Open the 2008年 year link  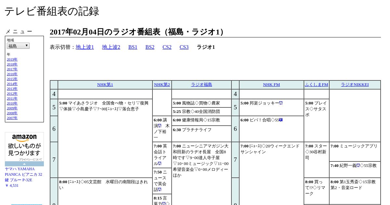point(12,113)
